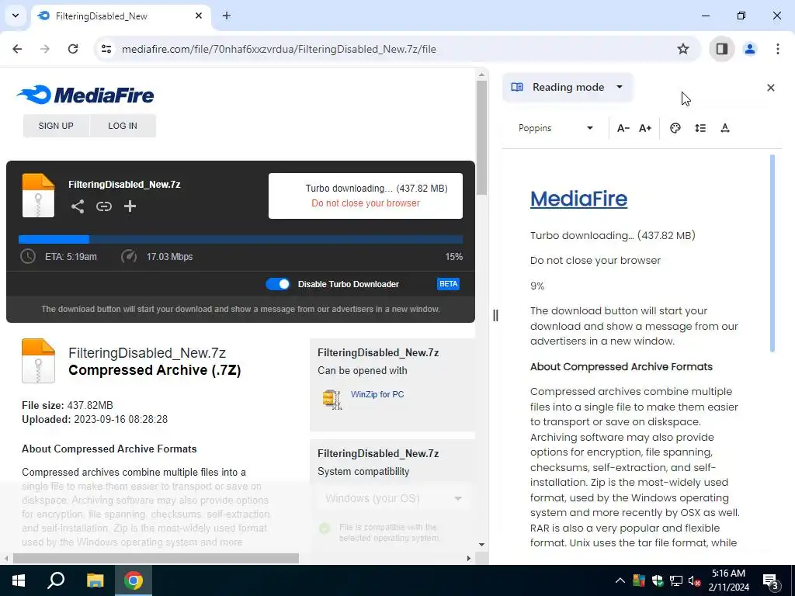
Task: Click the '17.03 Mbps' speed text
Action: (x=169, y=256)
